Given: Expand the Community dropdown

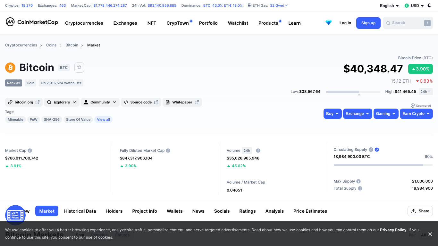Looking at the screenshot, I should pos(100,102).
